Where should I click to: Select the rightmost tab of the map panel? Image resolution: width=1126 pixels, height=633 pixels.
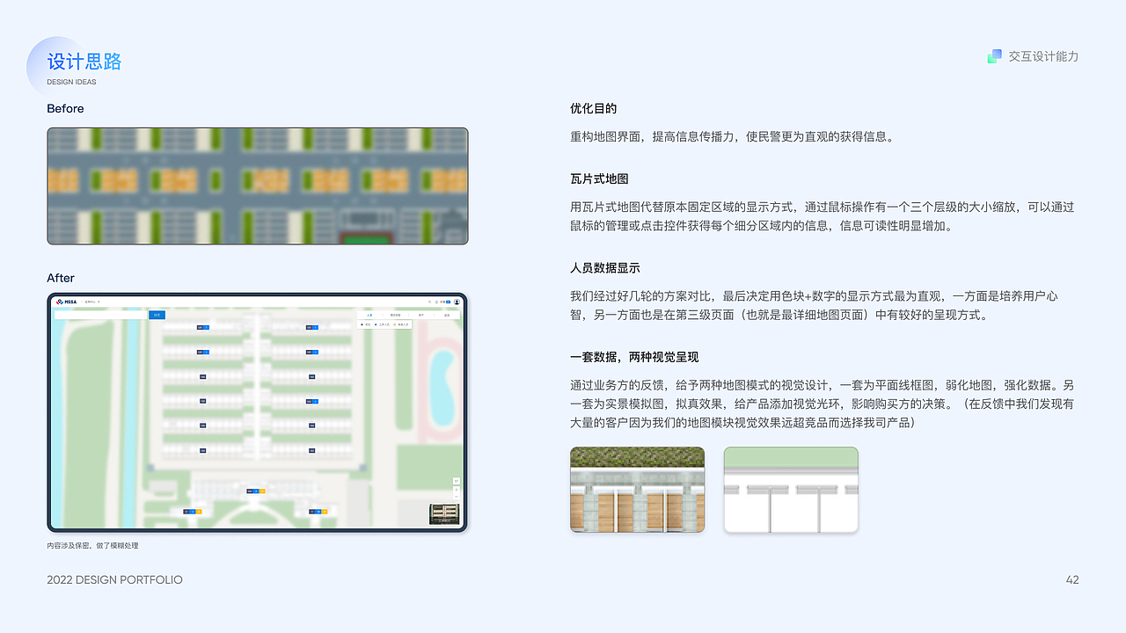(x=447, y=315)
